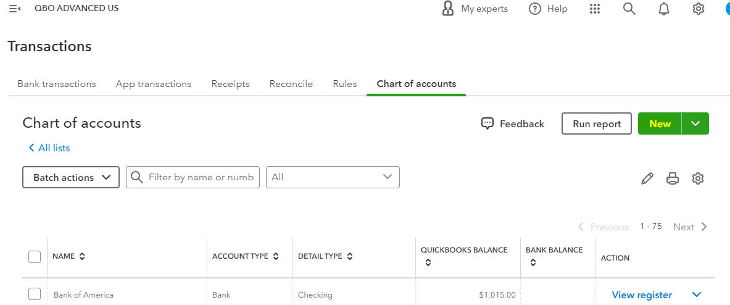Open table settings gear above the list
This screenshot has width=730, height=305.
(698, 178)
